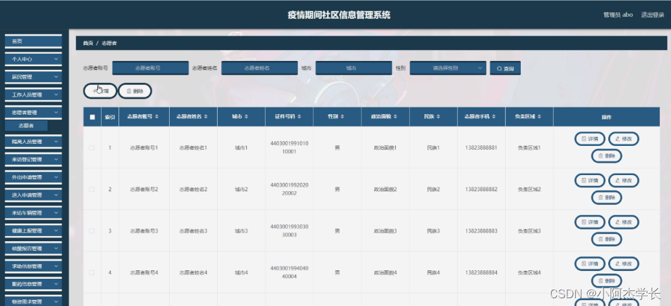Open the 请选择性别 dropdown
Viewport: 671px width, 306px height.
click(x=448, y=68)
